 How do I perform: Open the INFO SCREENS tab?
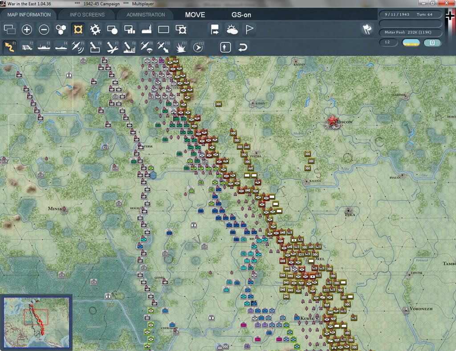pos(87,15)
